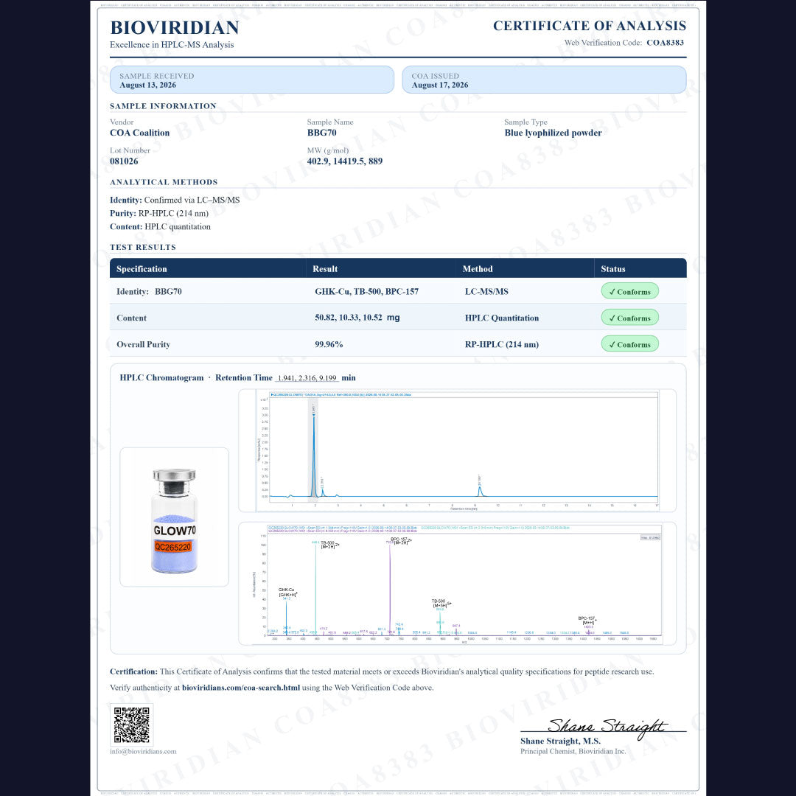Select the Overall Purity result 99.96%
Image resolution: width=796 pixels, height=796 pixels.
click(329, 344)
